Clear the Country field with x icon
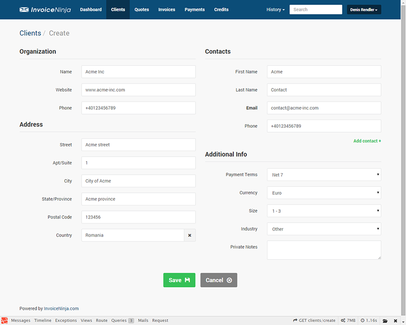This screenshot has width=406, height=325. [190, 235]
